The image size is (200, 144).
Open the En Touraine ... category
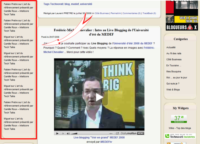[x=174, y=65]
